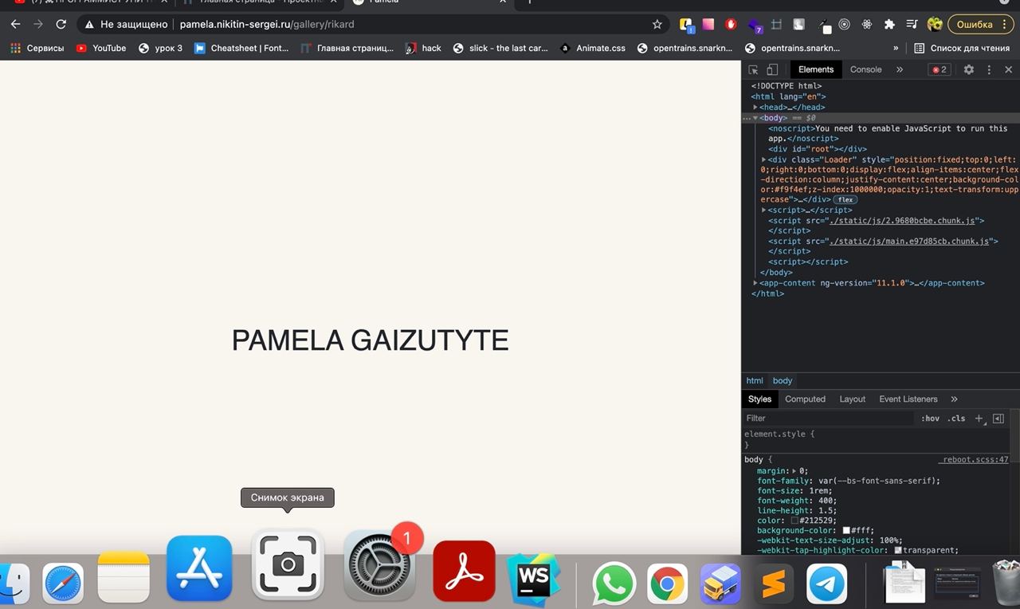Expand the app-content node
This screenshot has width=1020, height=609.
point(755,283)
